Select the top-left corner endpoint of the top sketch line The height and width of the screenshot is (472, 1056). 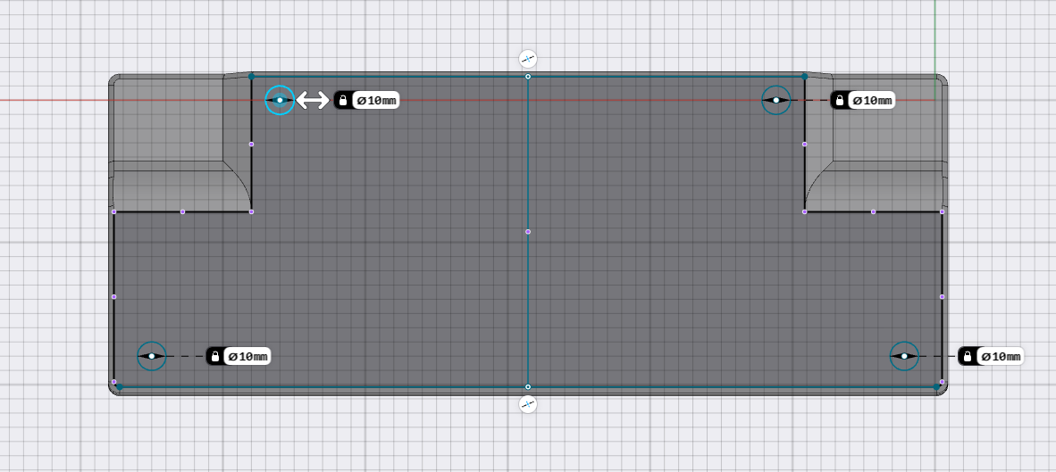(x=251, y=77)
